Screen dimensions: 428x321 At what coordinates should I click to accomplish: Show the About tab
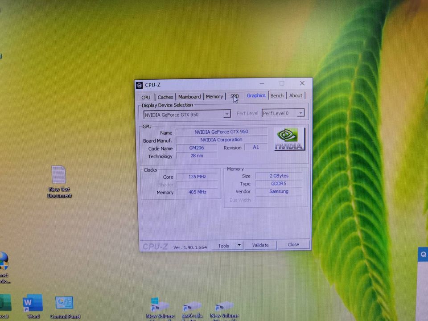click(x=296, y=95)
